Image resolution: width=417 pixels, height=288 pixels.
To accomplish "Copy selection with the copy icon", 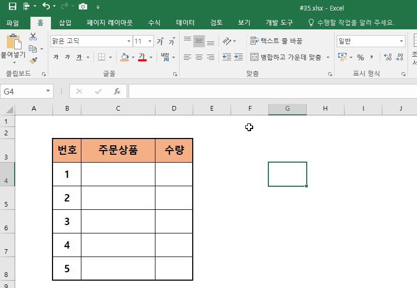I will pos(33,49).
